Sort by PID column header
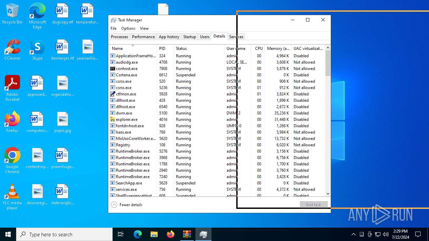This screenshot has width=429, height=241. coord(165,49)
